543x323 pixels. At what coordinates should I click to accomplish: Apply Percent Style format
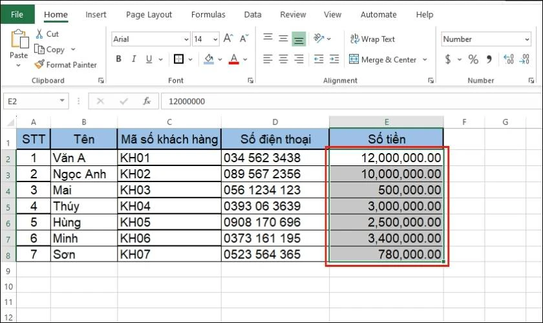(x=473, y=59)
